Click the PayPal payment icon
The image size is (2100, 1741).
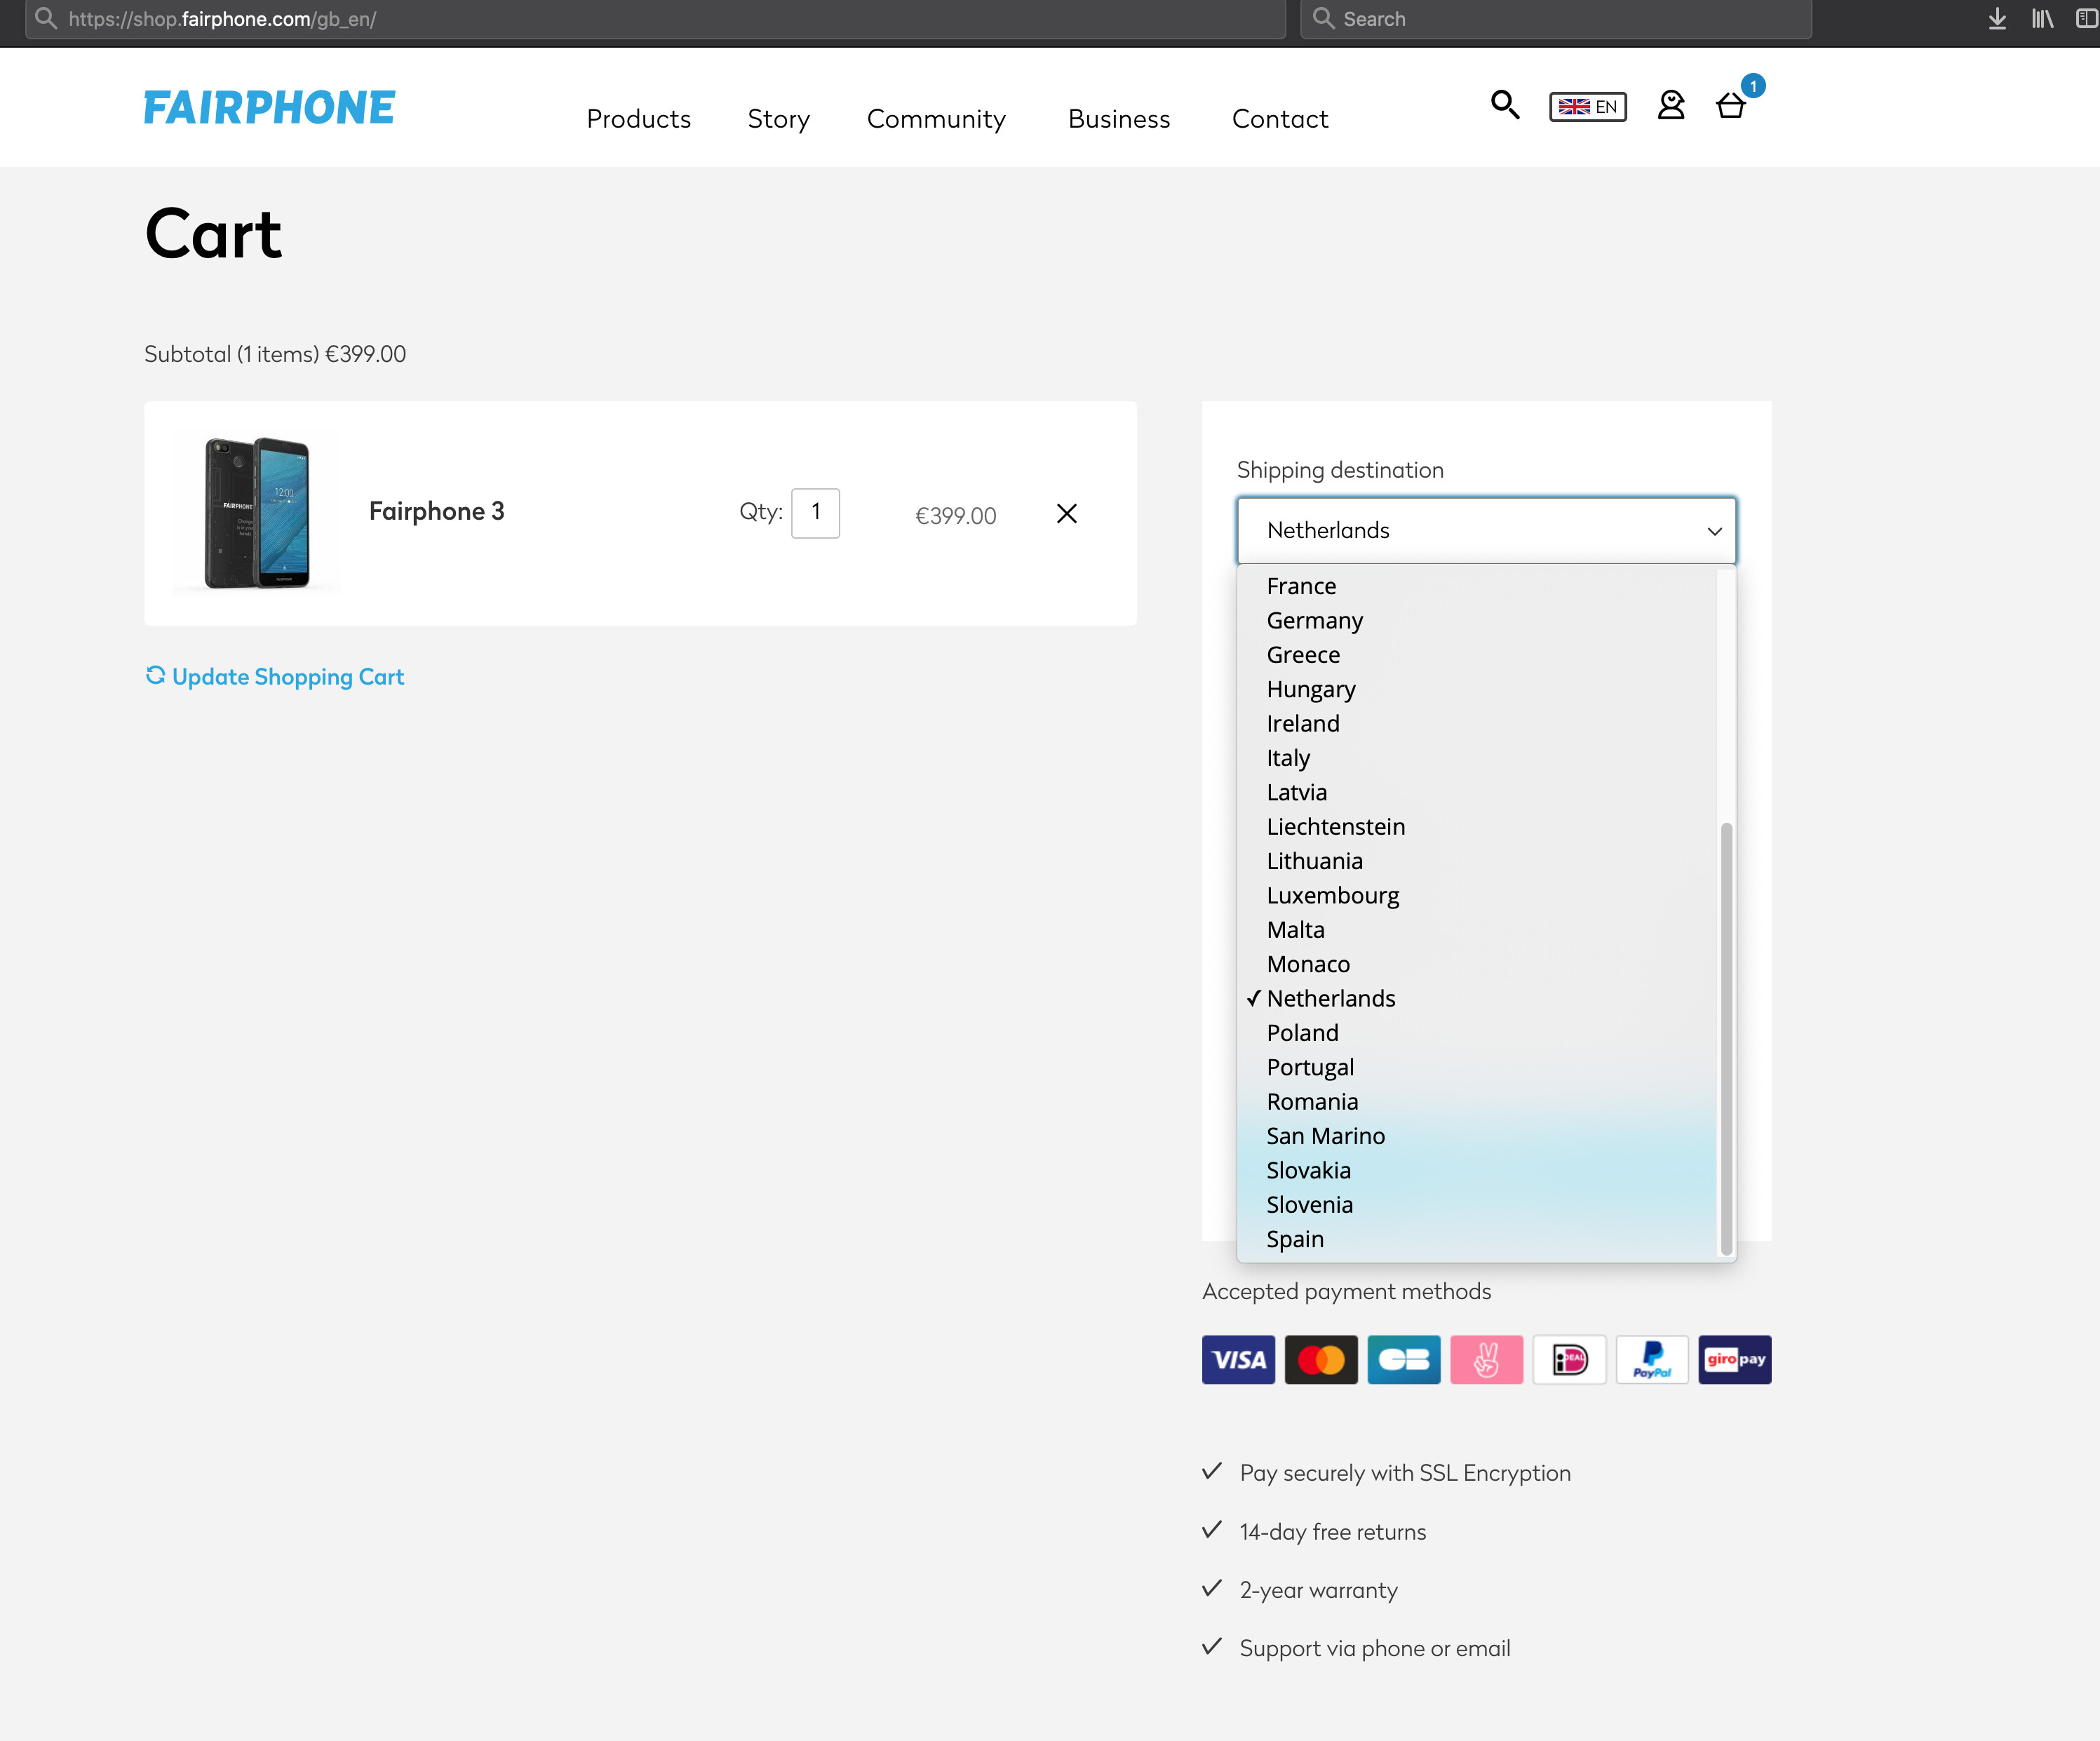(1652, 1360)
